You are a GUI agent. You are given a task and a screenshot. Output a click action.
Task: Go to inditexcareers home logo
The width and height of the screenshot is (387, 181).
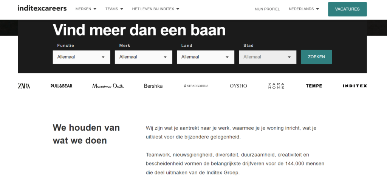[42, 8]
